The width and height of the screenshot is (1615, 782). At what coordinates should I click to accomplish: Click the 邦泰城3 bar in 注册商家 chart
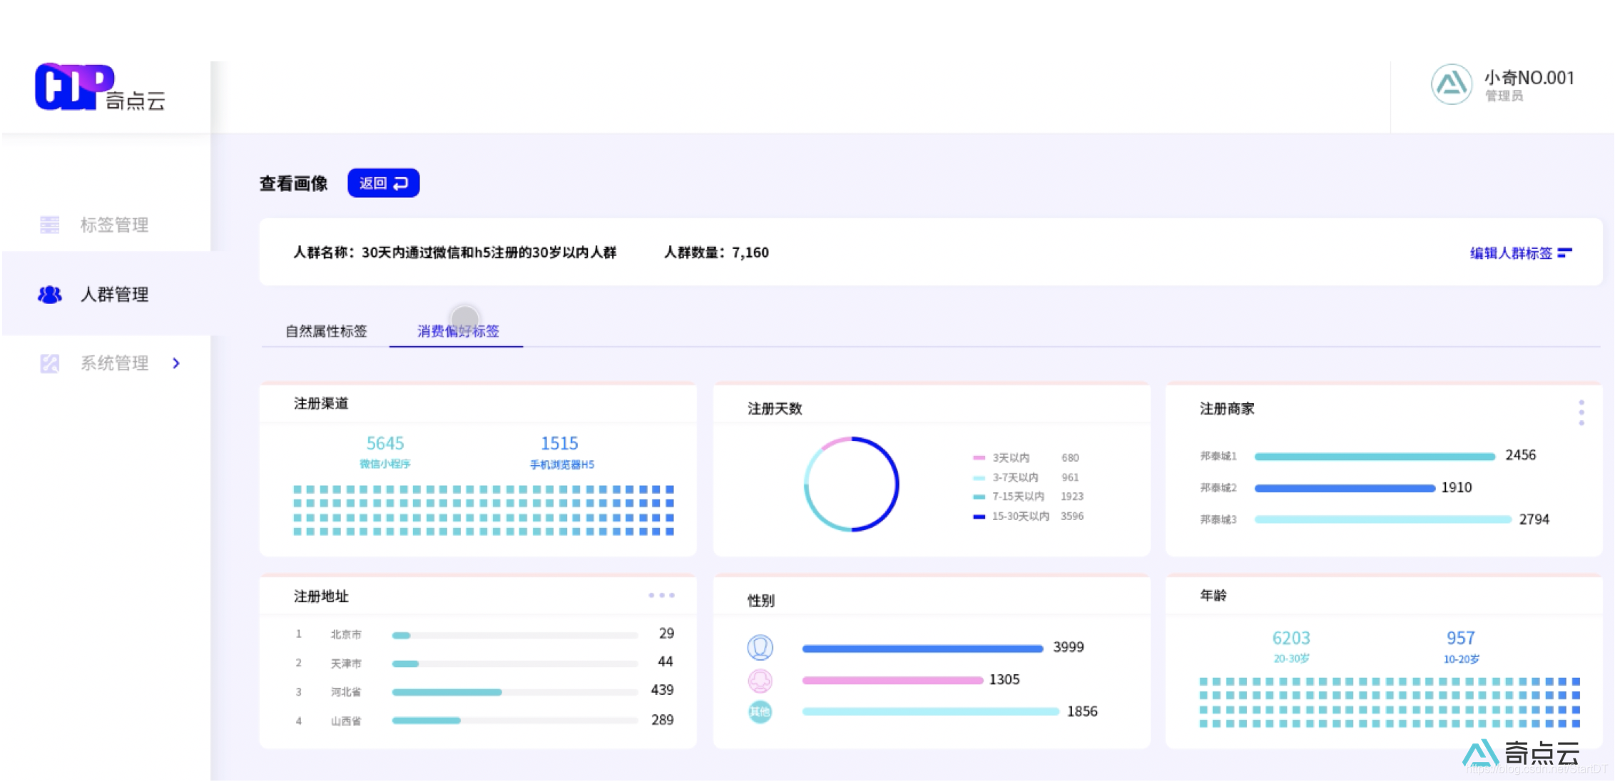[x=1384, y=519]
